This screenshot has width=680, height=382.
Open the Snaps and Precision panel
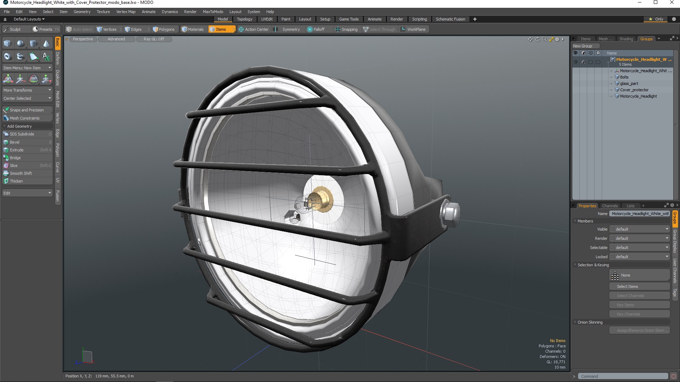coord(27,110)
